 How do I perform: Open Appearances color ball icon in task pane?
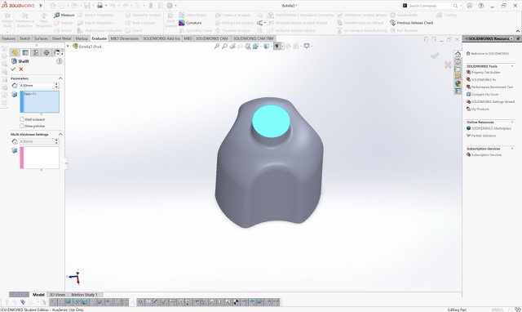coord(458,83)
